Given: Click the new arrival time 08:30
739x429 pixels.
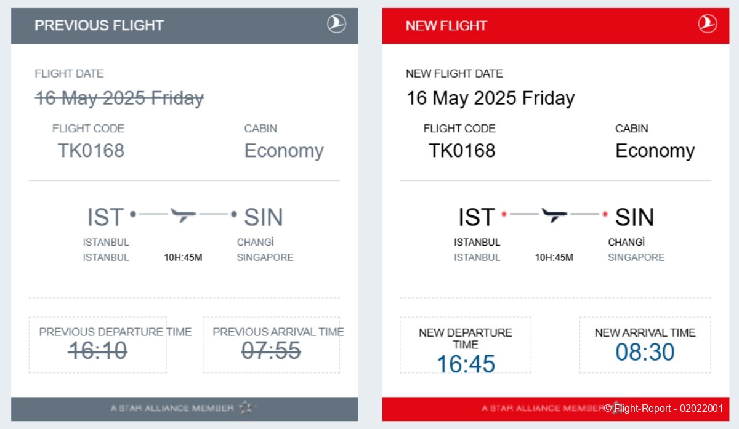Looking at the screenshot, I should click(645, 352).
